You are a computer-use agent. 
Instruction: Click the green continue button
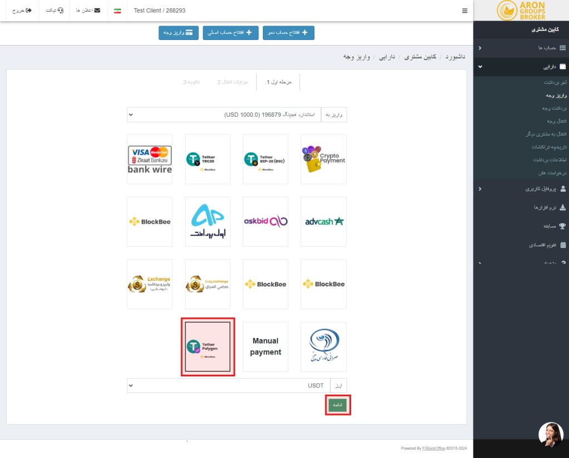point(338,405)
